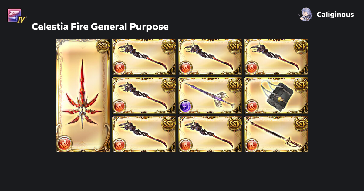Select the scythe directly above the school bag
Image resolution: width=364 pixels, height=191 pixels.
pos(276,57)
